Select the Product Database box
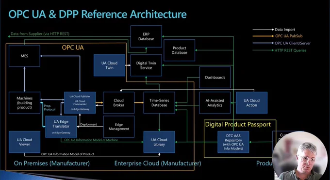 coord(179,50)
